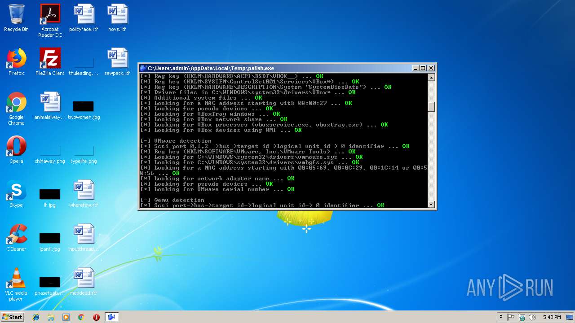Click the 'VMware detection' console line
This screenshot has width=575, height=323.
(176, 141)
